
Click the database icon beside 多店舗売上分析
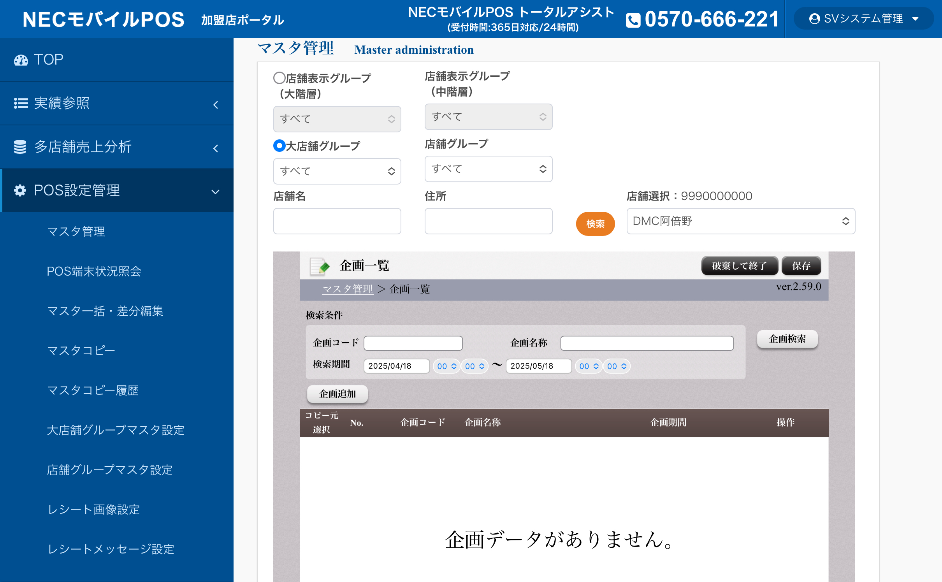point(20,147)
